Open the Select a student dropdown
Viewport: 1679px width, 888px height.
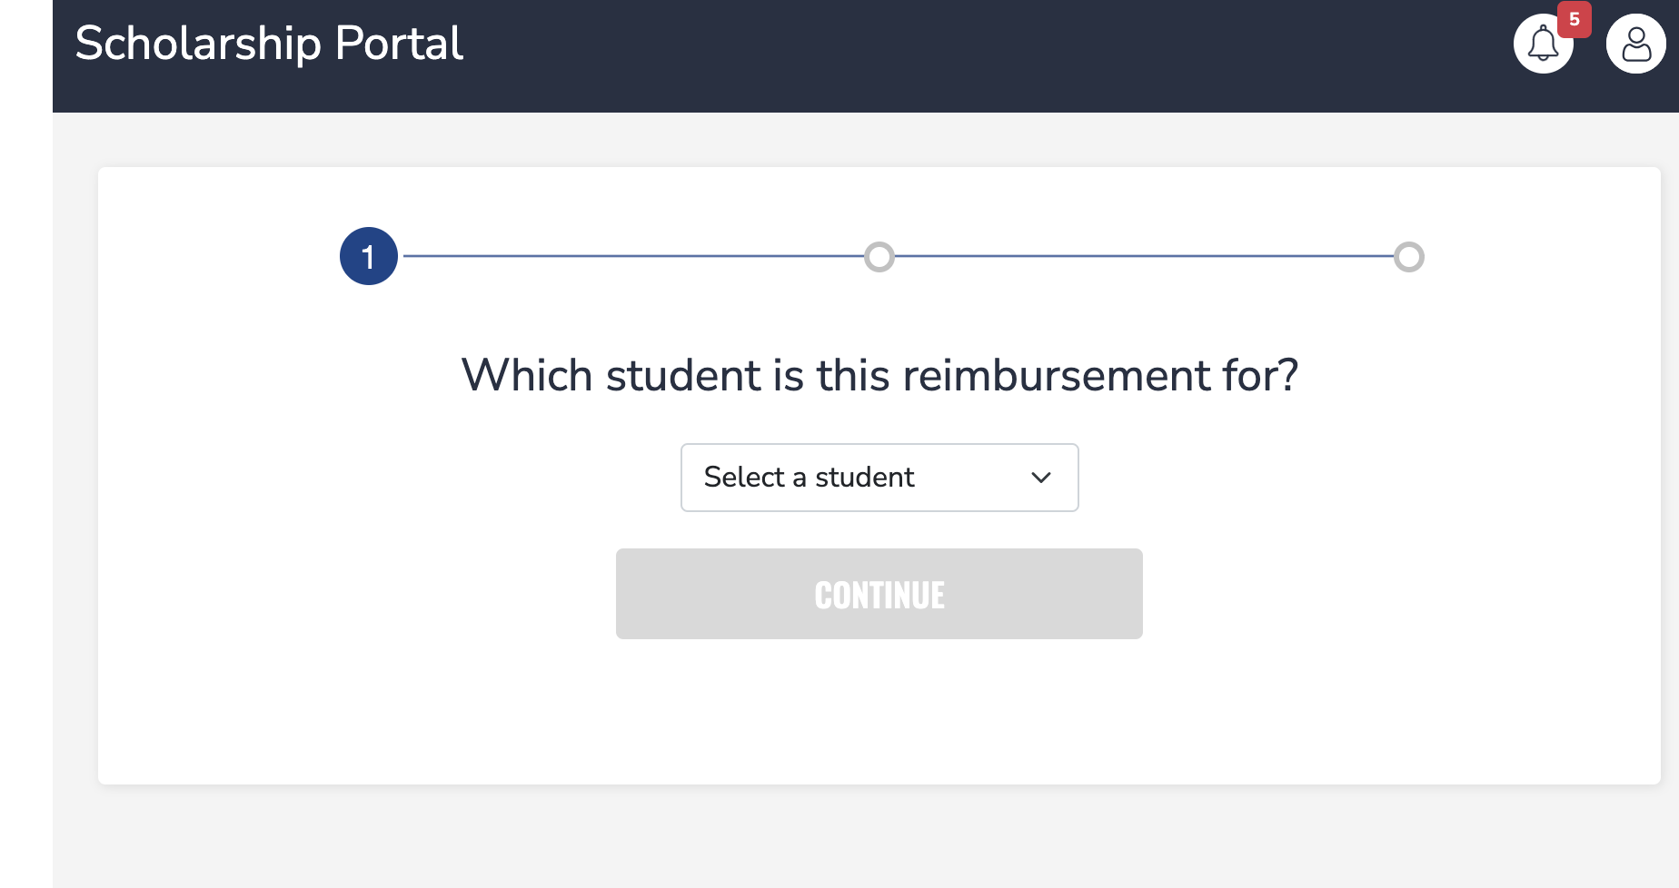[879, 478]
